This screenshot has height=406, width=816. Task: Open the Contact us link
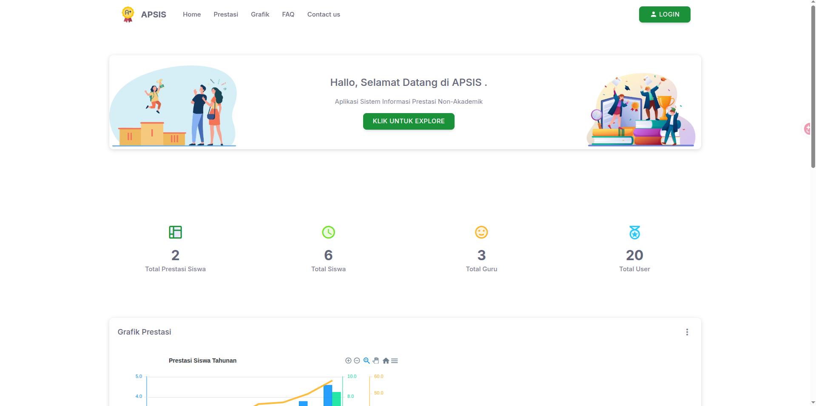pos(324,14)
